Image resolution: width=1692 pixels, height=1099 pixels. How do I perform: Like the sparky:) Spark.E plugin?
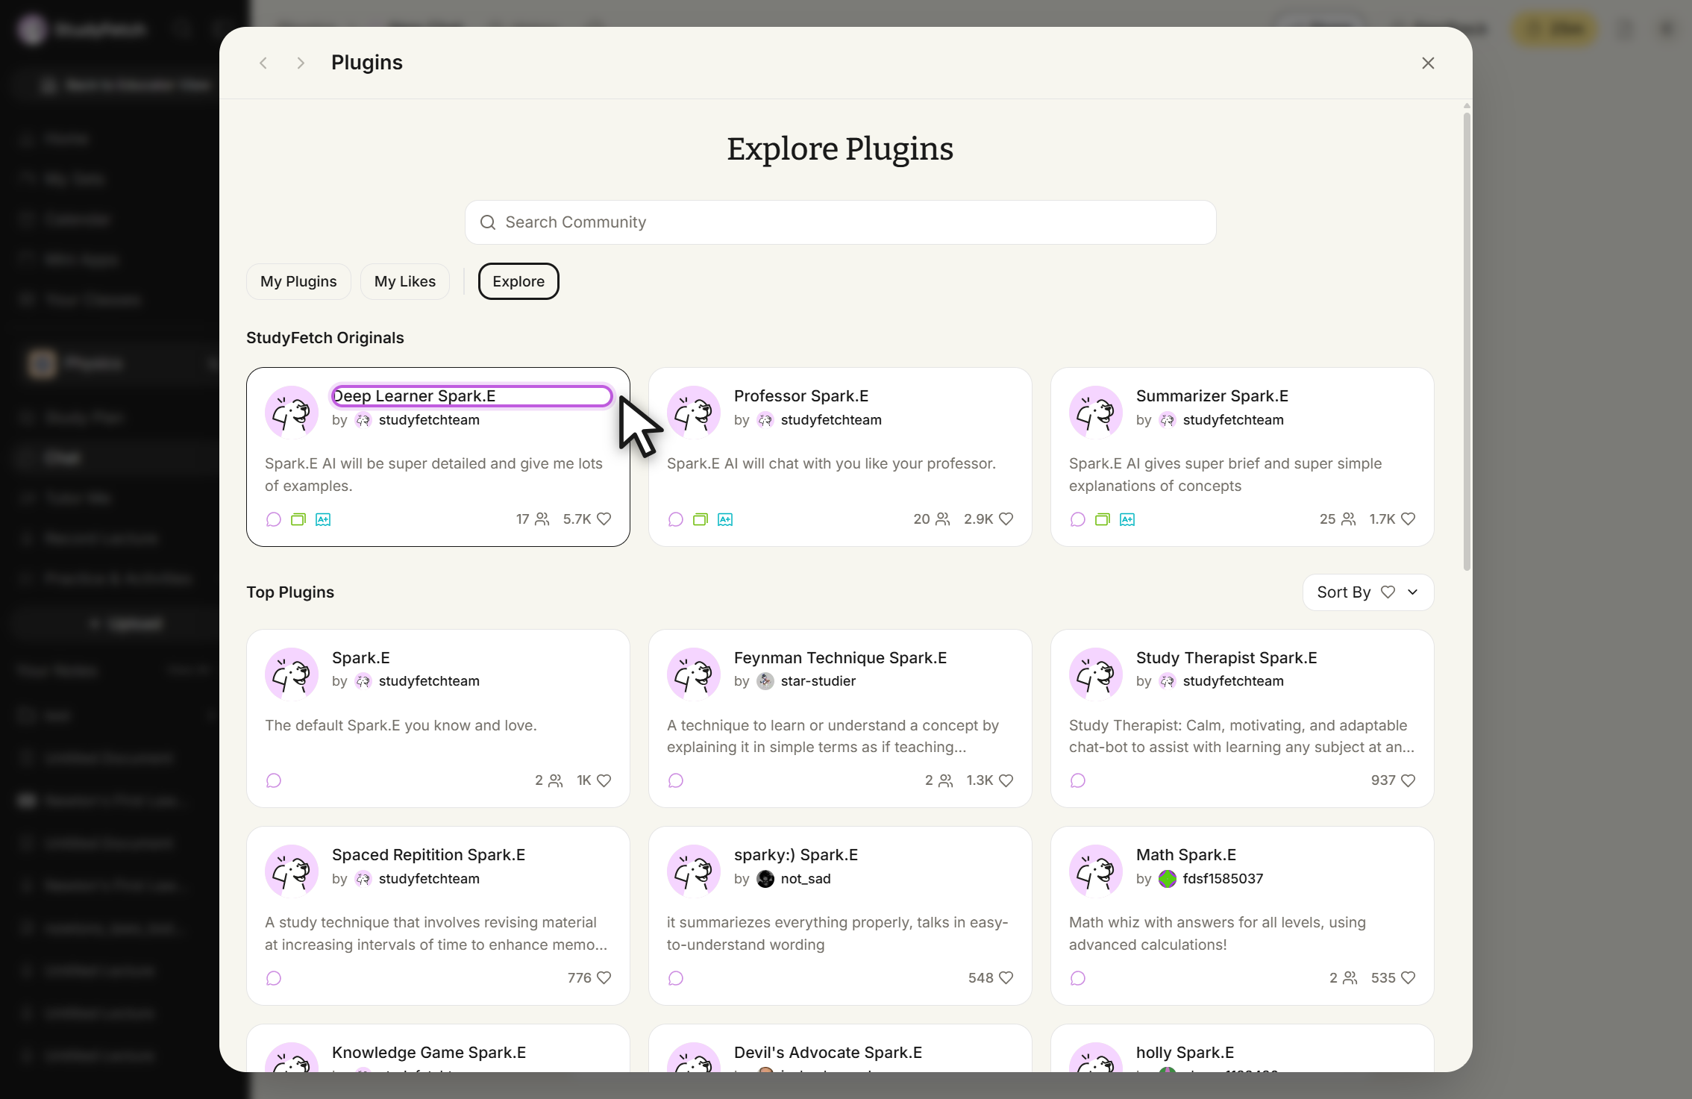(1006, 978)
